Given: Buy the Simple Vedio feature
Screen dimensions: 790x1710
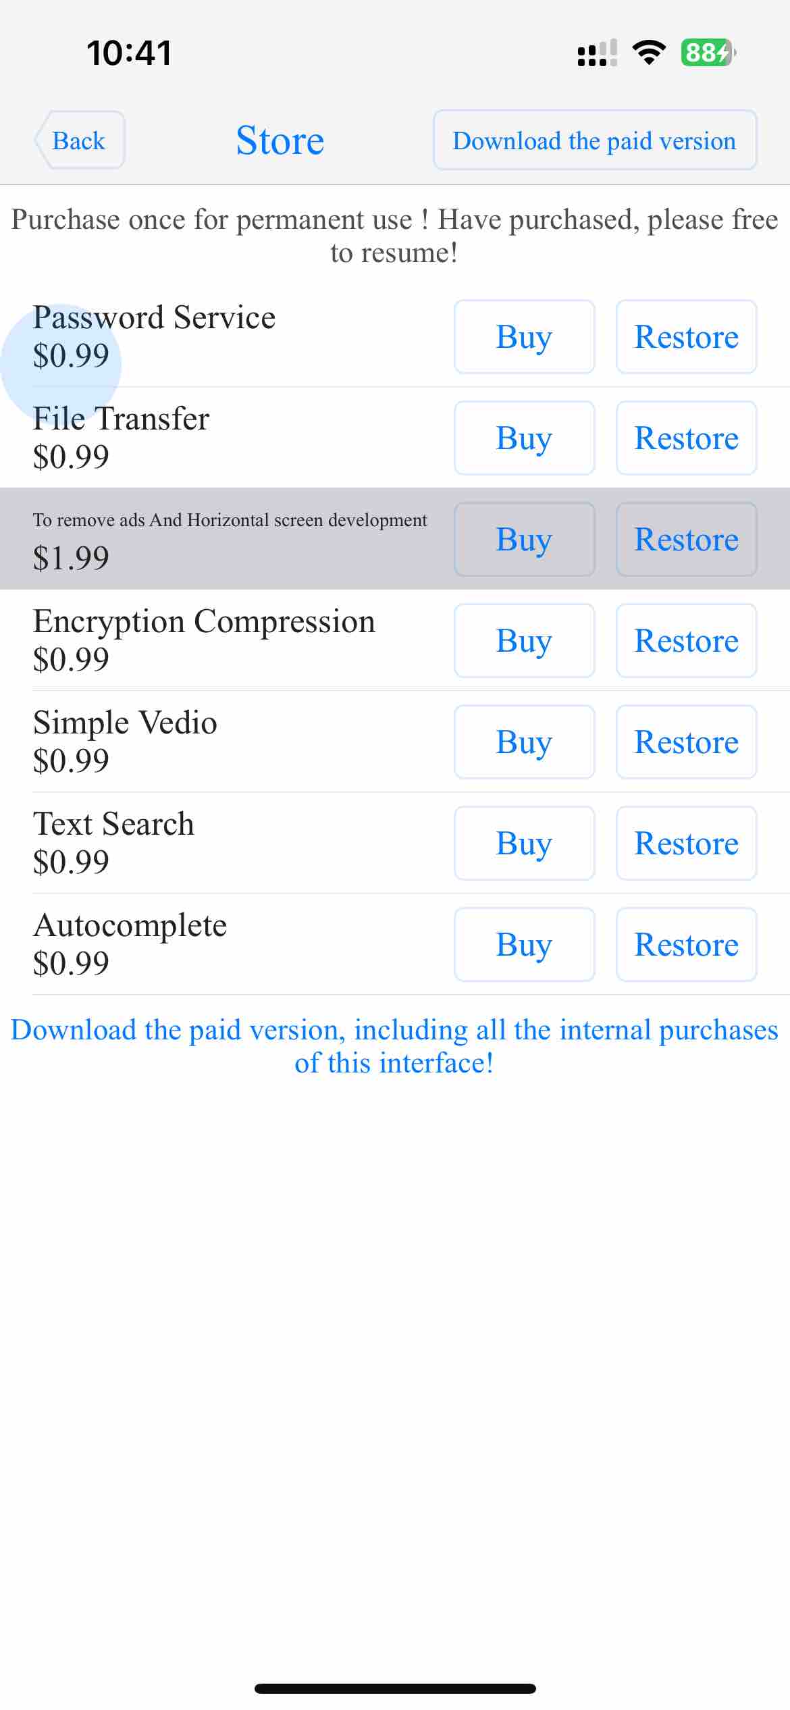Looking at the screenshot, I should click(524, 742).
